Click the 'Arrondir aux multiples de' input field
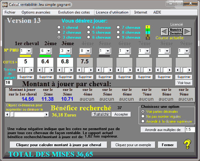 [190, 130]
